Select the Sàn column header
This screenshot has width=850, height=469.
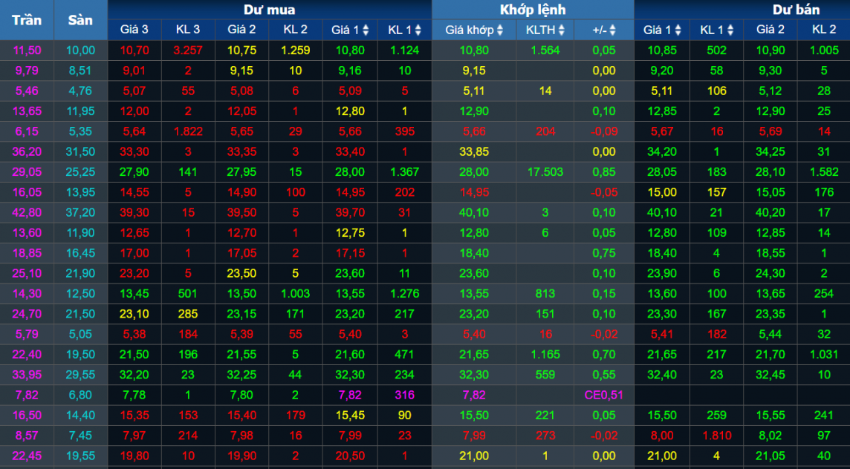[80, 20]
